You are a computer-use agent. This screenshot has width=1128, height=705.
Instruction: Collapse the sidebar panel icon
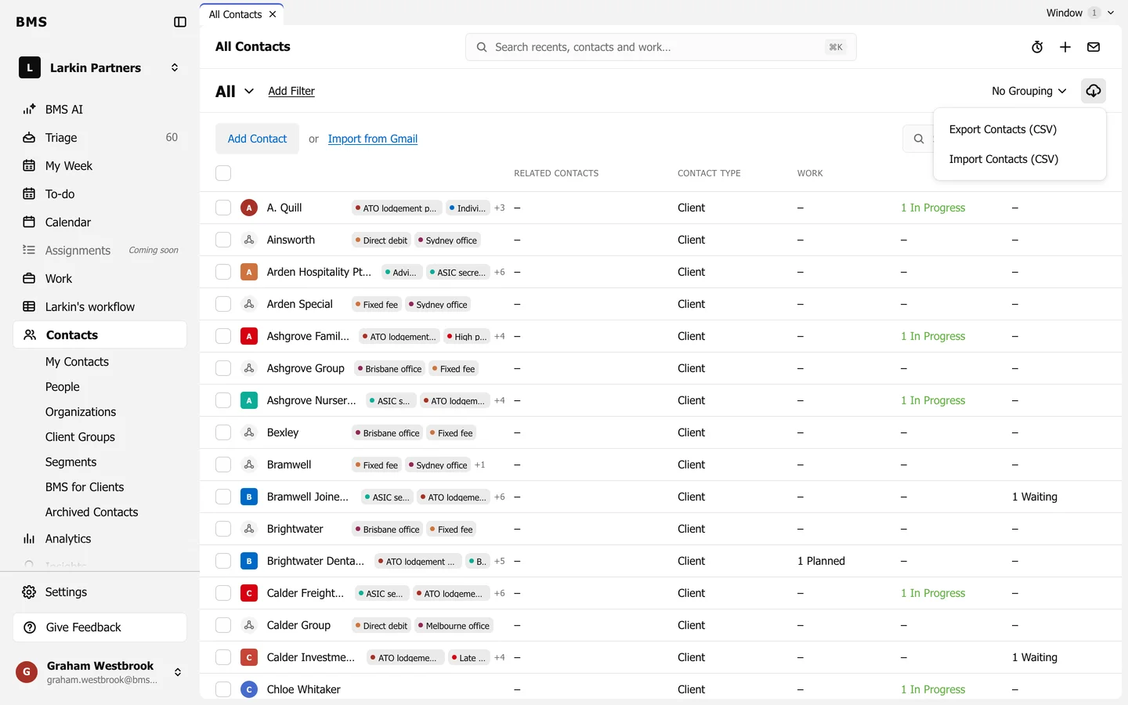pyautogui.click(x=180, y=22)
